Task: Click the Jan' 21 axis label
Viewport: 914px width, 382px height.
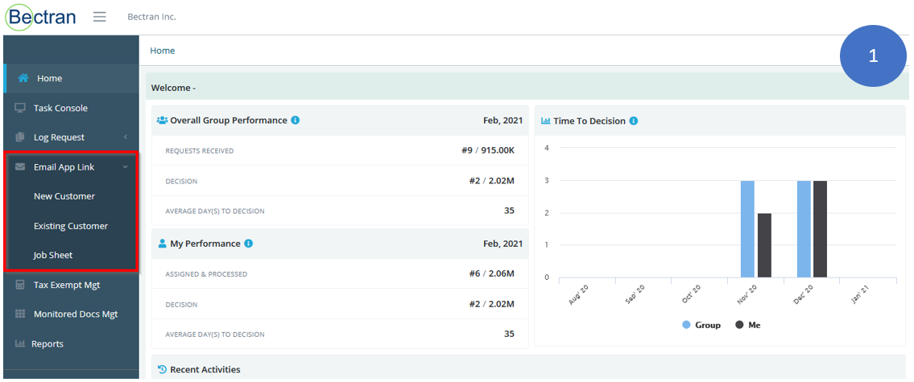Action: coord(860,294)
